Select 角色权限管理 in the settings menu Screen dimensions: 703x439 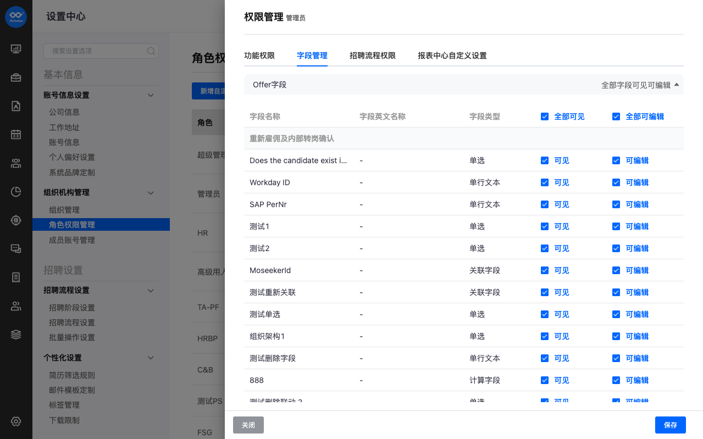(101, 225)
